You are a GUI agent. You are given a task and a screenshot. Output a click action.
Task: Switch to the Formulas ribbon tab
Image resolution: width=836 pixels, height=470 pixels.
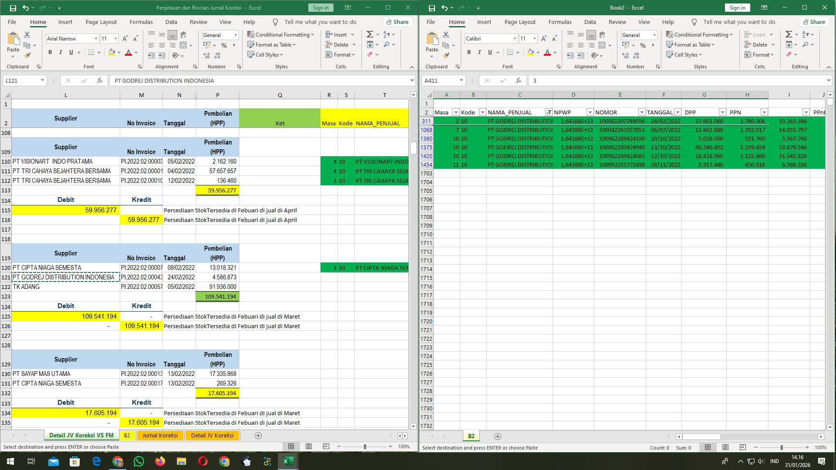pyautogui.click(x=141, y=22)
